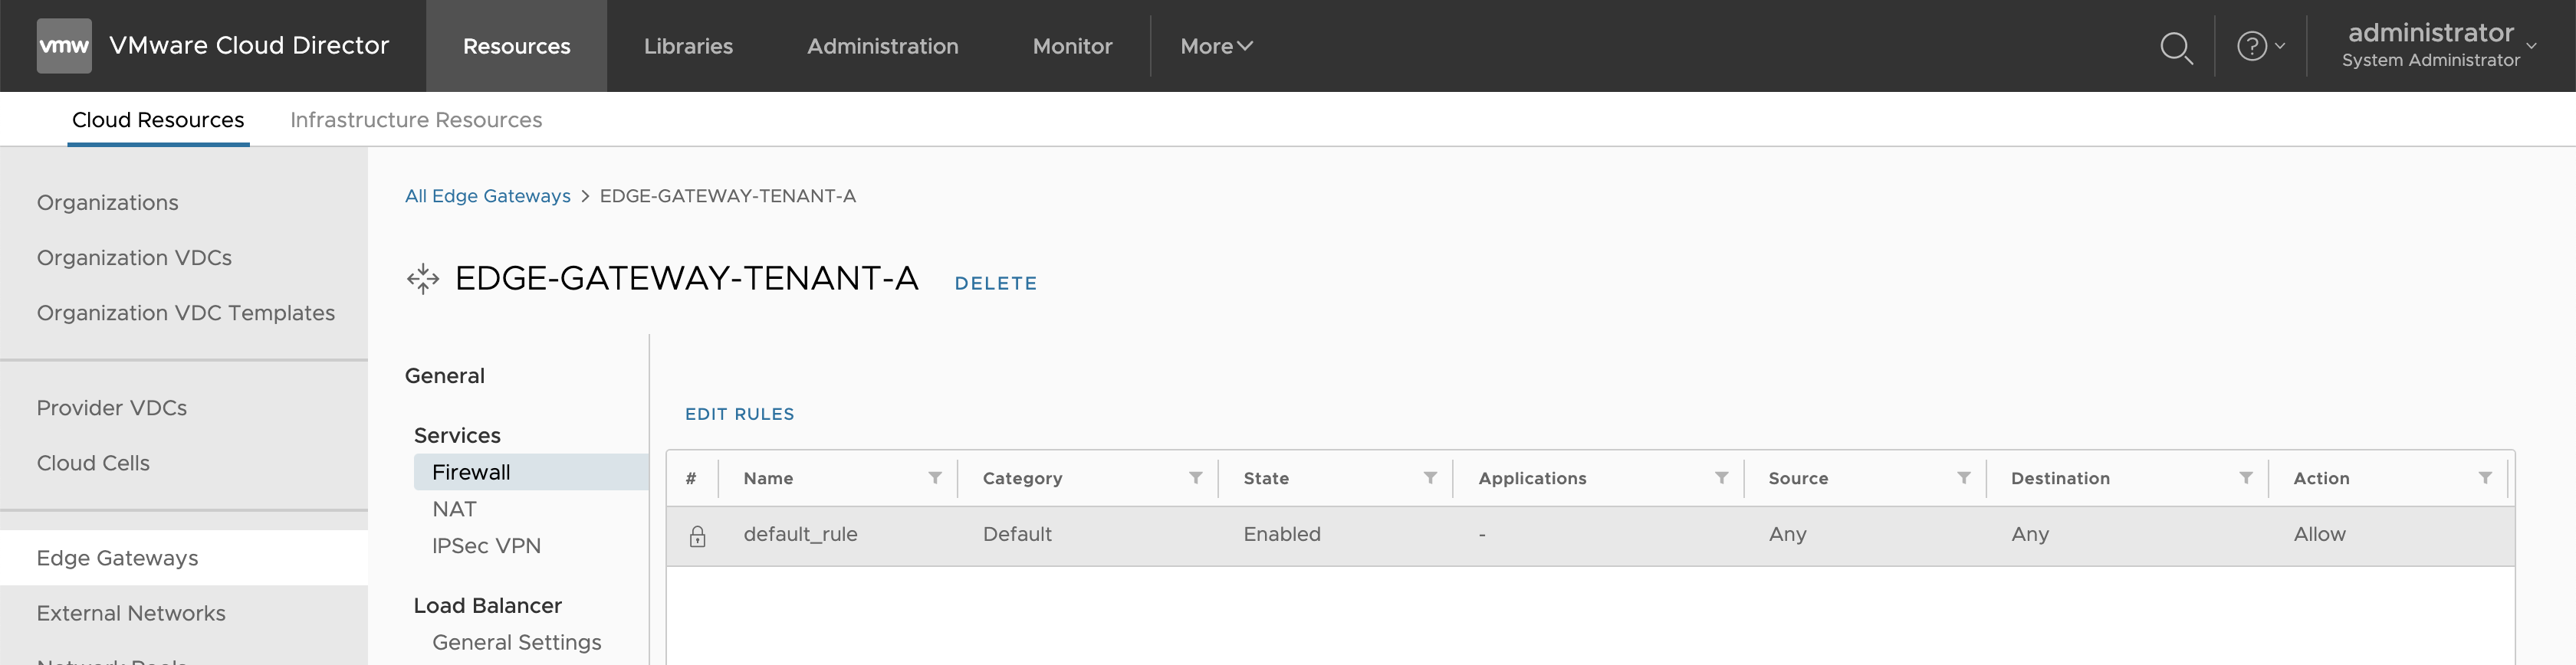This screenshot has width=2576, height=665.
Task: Filter the Category column
Action: (1195, 478)
